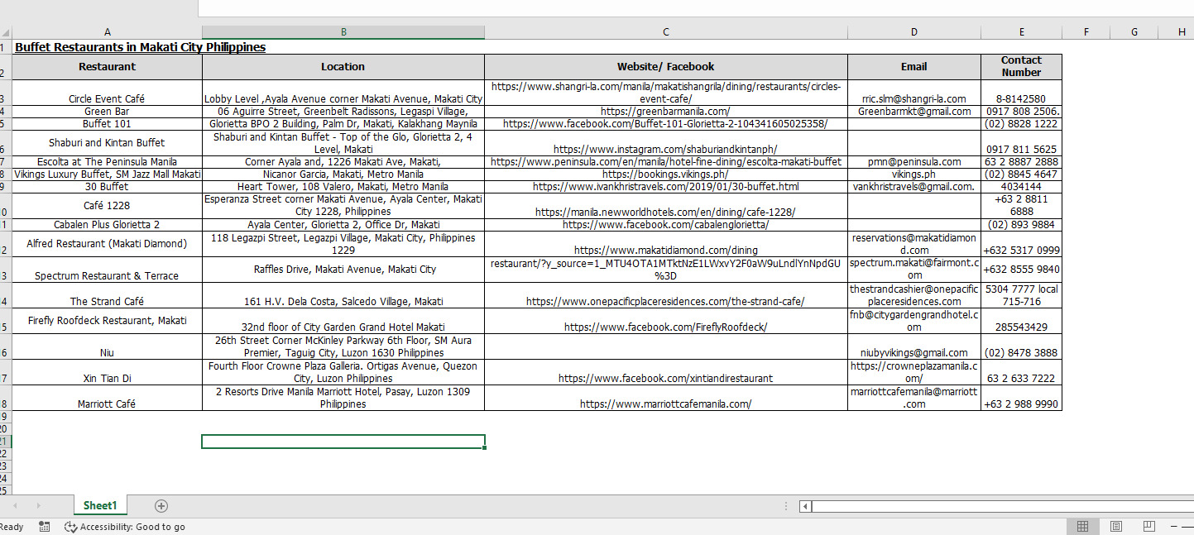Select Escolta at The Peninsula Manila cell
Image resolution: width=1194 pixels, height=535 pixels.
108,162
